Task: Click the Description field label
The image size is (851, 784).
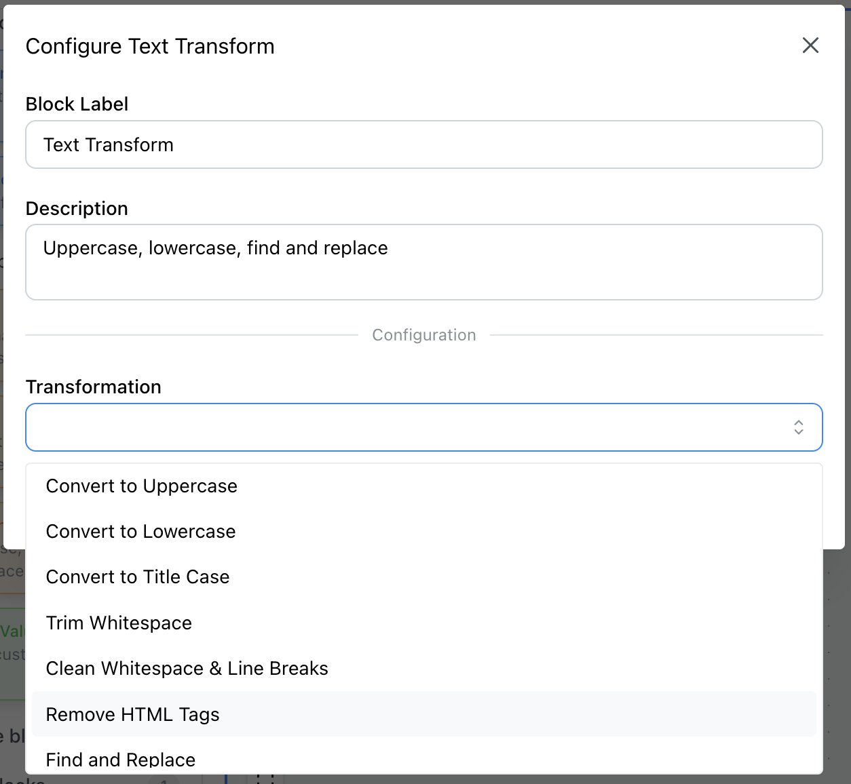Action: pos(77,208)
